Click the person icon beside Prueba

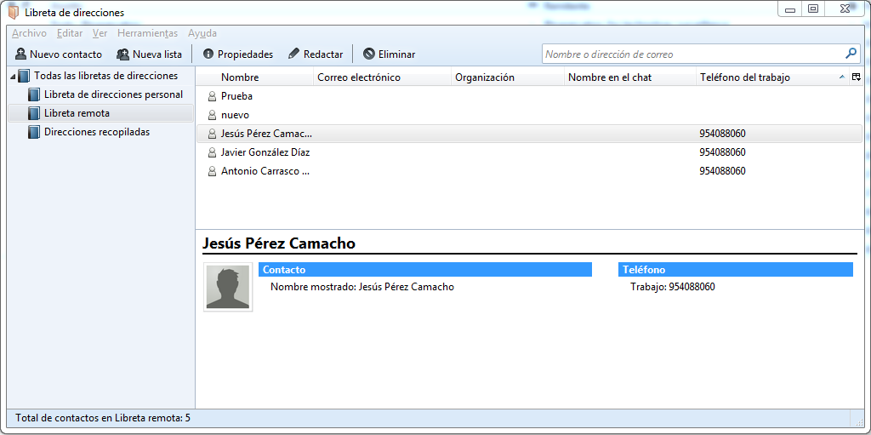[212, 96]
